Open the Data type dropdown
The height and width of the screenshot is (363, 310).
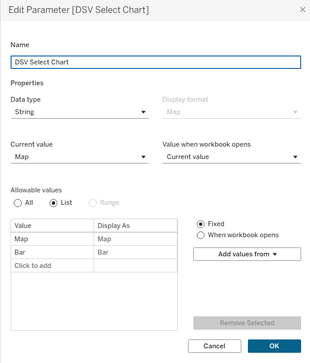[x=80, y=112]
